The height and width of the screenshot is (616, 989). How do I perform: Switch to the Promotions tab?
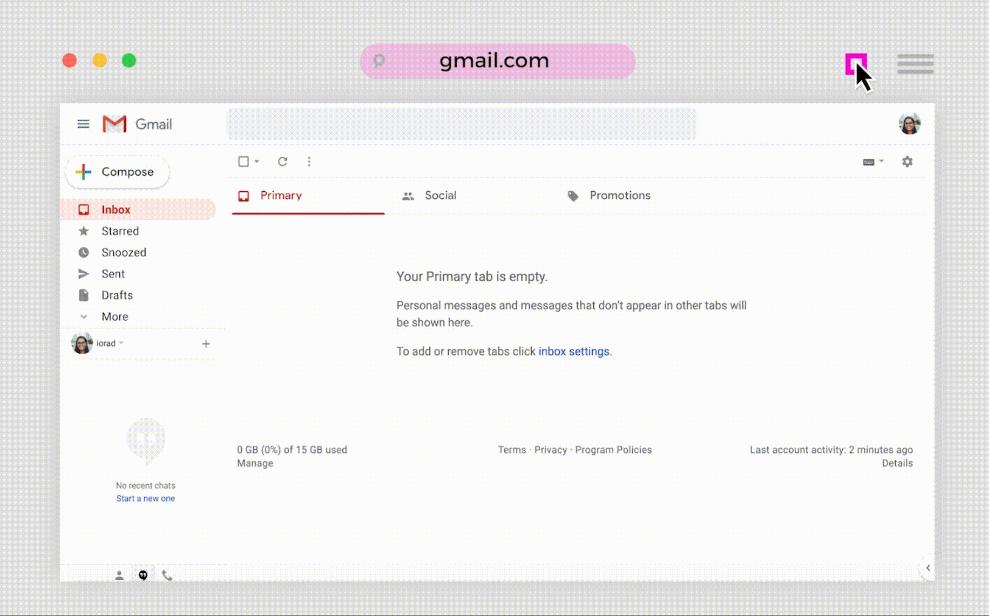pos(609,196)
